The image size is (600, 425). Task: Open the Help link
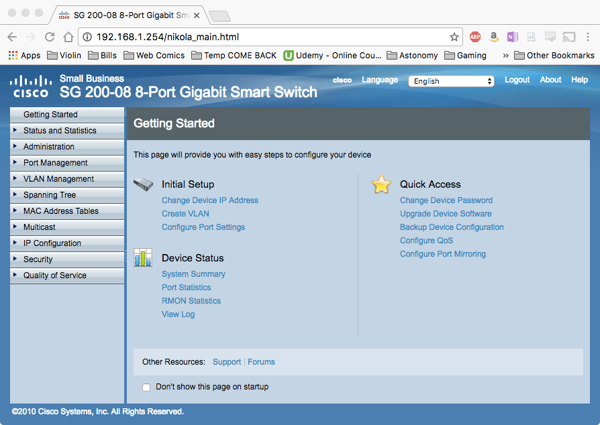[x=579, y=80]
